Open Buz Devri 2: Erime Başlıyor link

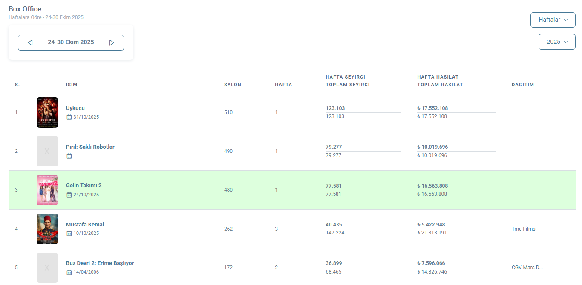tap(100, 263)
